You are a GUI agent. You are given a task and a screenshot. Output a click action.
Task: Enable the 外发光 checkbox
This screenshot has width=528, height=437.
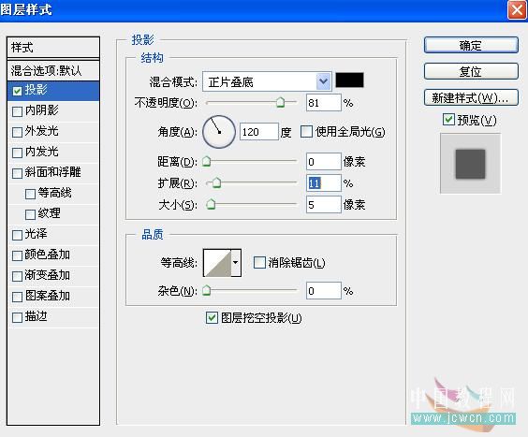17,132
